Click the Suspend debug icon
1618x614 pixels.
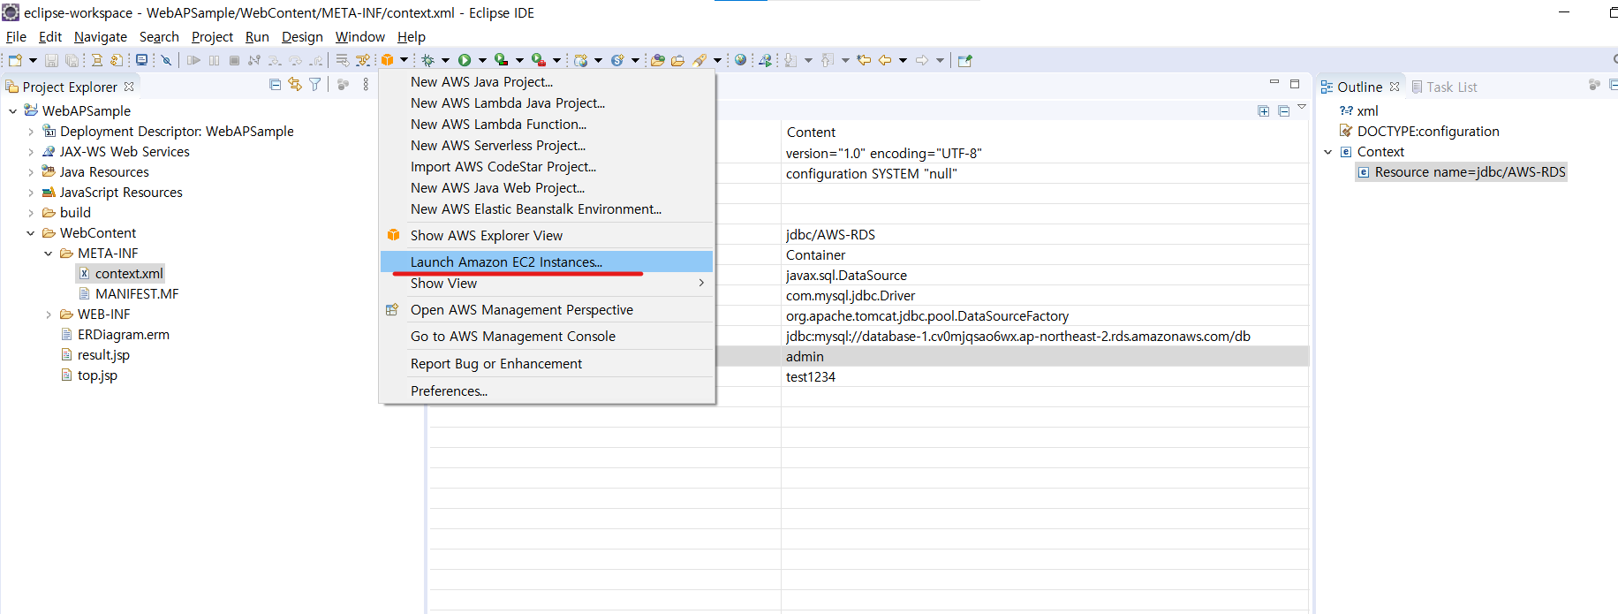click(214, 60)
